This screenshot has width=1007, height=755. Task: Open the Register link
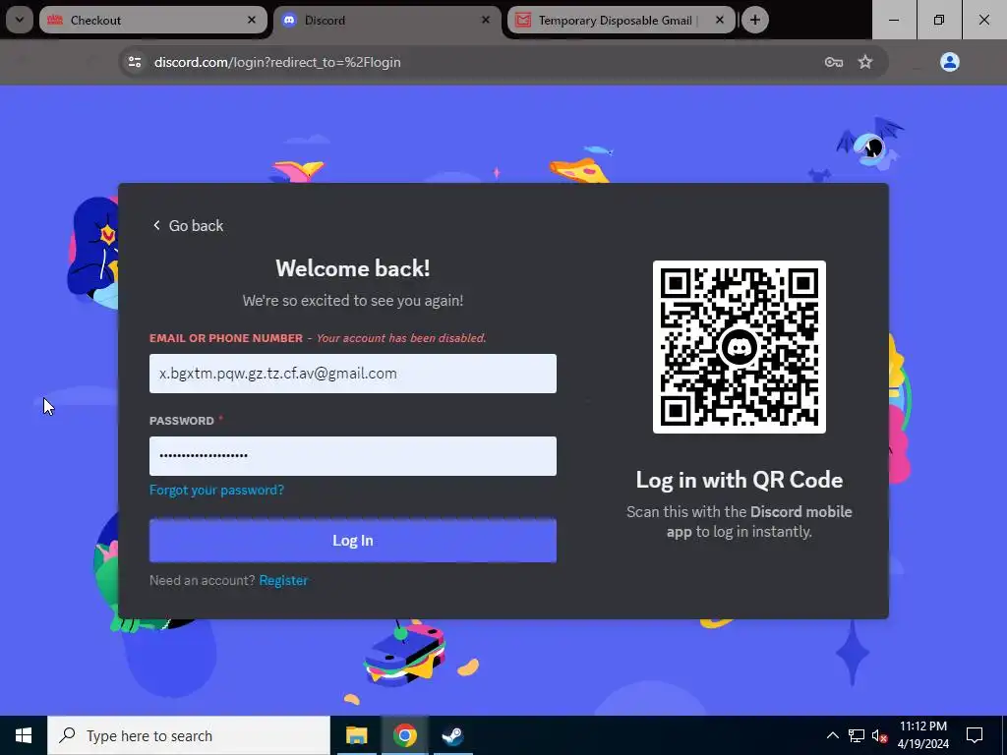click(x=283, y=580)
